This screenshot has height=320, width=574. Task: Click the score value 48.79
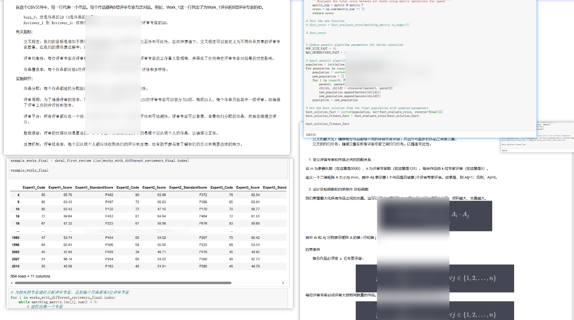click(255, 266)
